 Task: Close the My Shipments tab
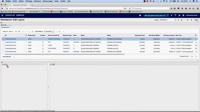(10, 27)
